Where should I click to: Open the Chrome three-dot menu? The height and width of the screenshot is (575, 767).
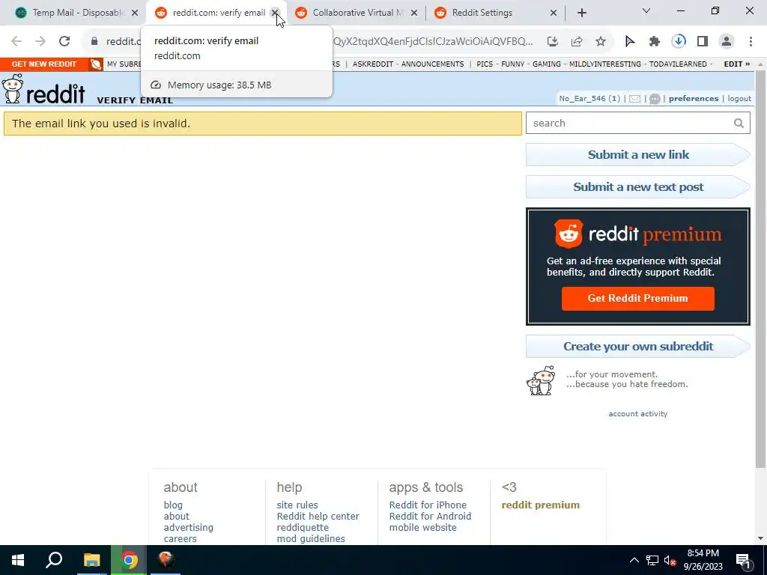pos(751,42)
